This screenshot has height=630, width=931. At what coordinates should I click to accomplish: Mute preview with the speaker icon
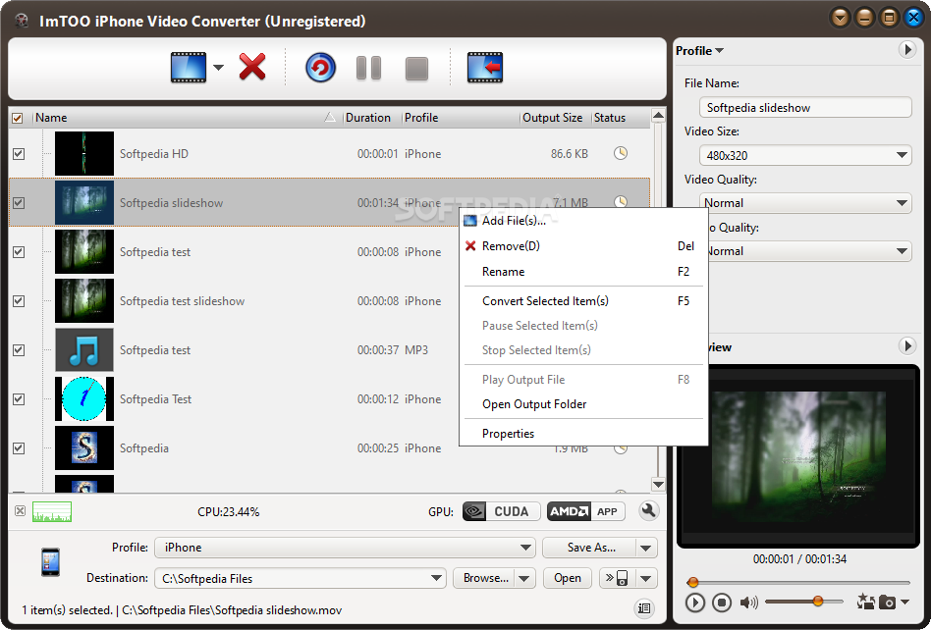pyautogui.click(x=748, y=603)
